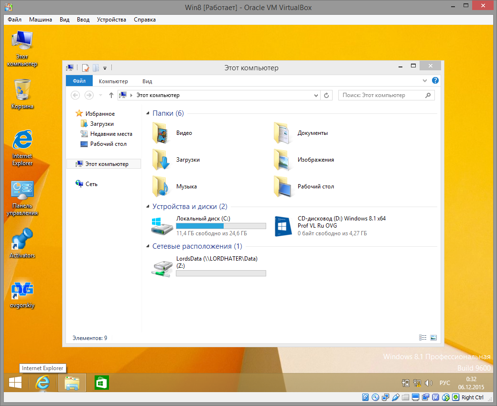Select Сеть in navigation pane
Viewport: 497px width, 406px height.
point(86,184)
